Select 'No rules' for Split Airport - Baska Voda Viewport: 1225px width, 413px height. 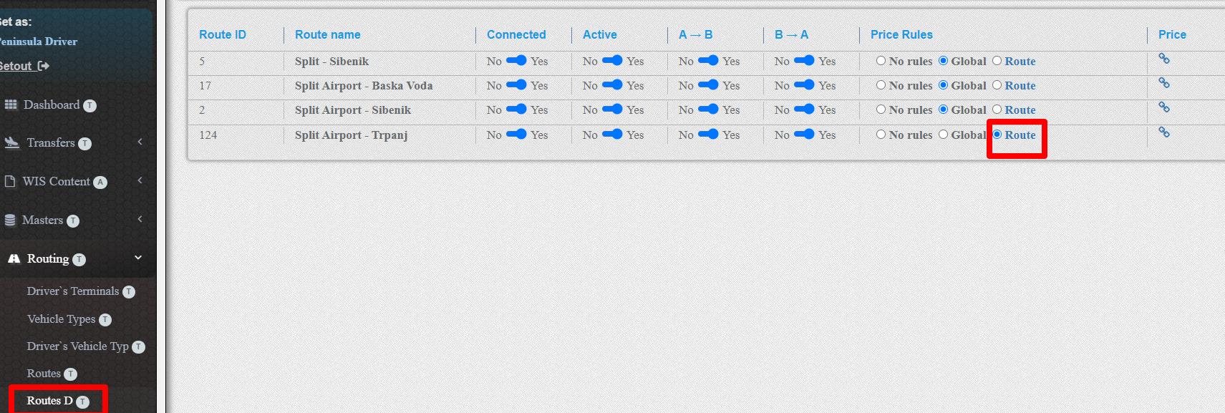881,85
